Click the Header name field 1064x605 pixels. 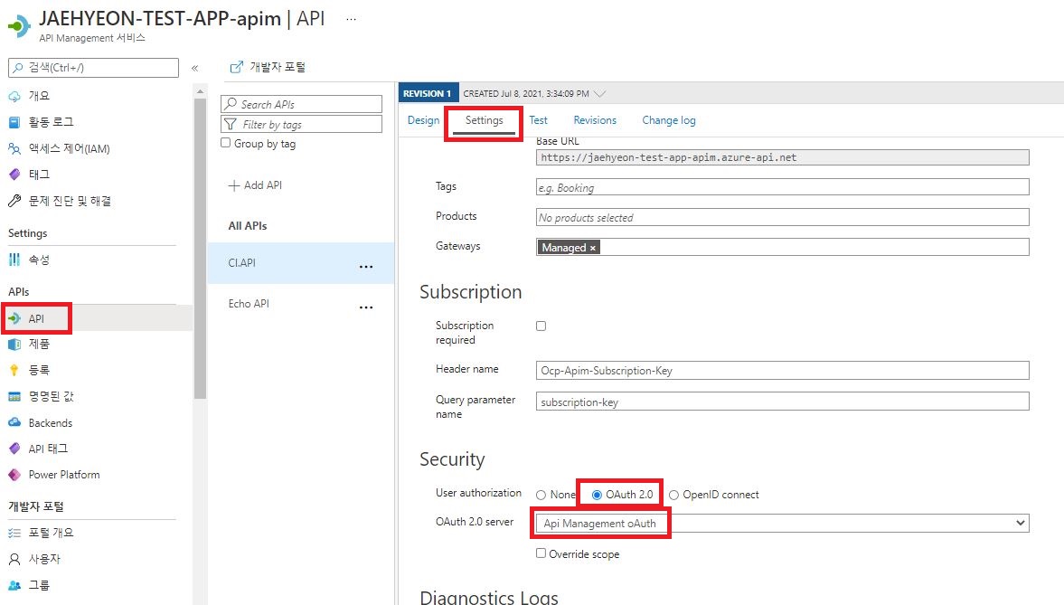pyautogui.click(x=782, y=370)
